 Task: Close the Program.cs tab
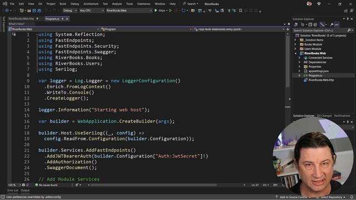[x=67, y=19]
